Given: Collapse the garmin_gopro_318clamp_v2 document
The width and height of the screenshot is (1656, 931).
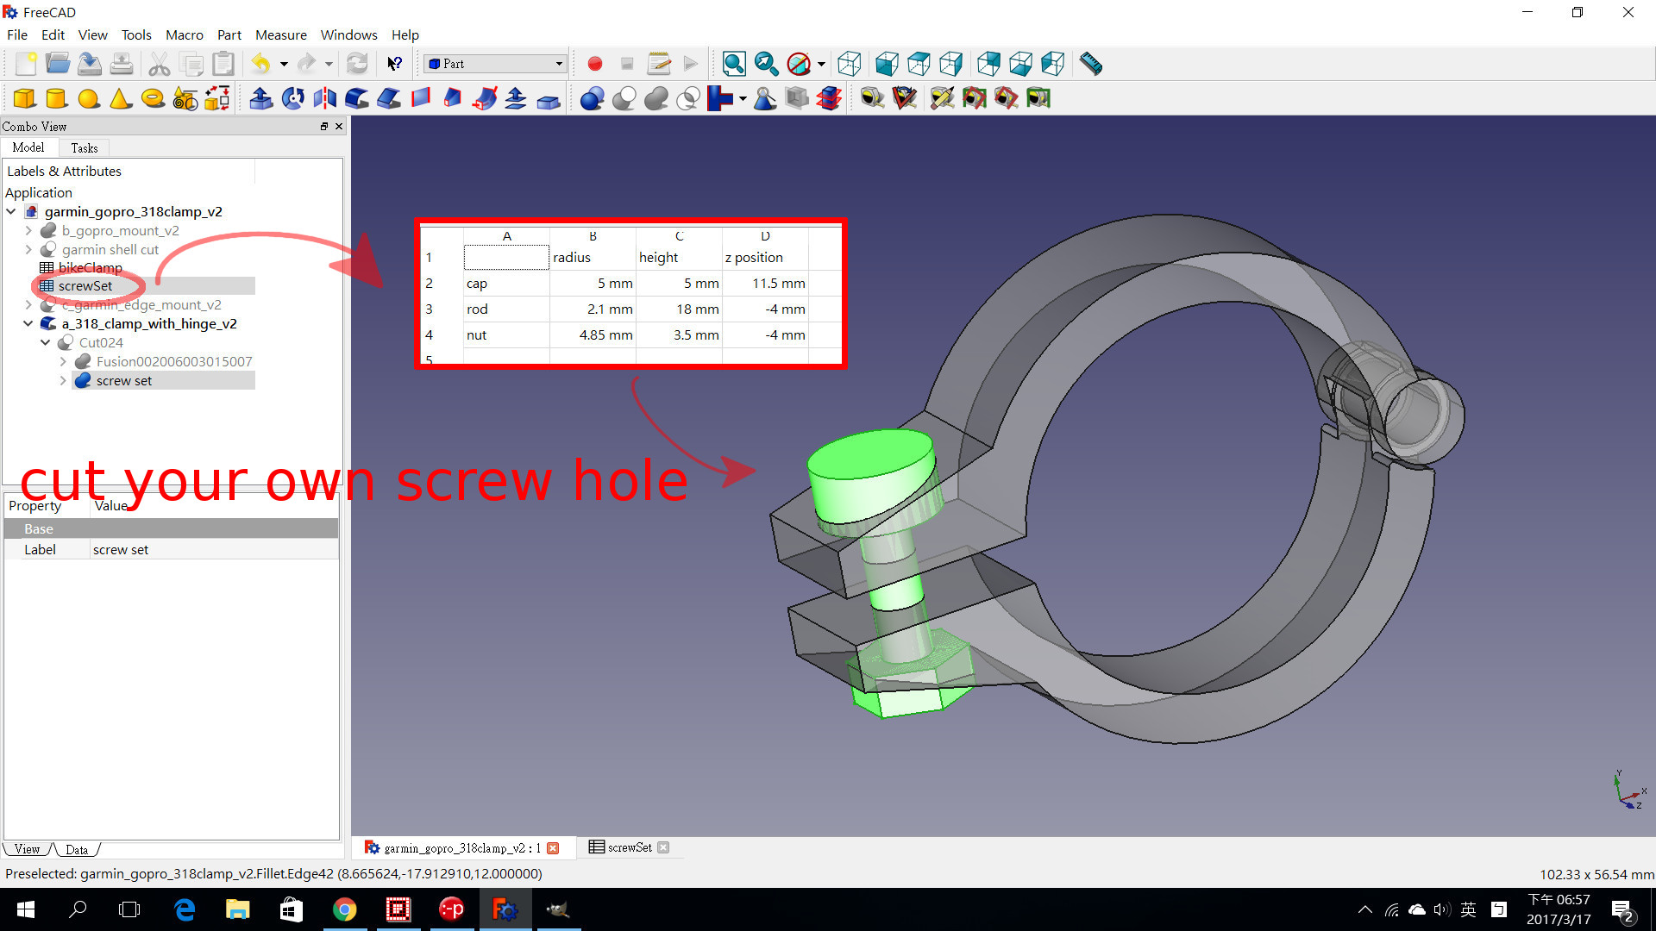Looking at the screenshot, I should point(11,211).
